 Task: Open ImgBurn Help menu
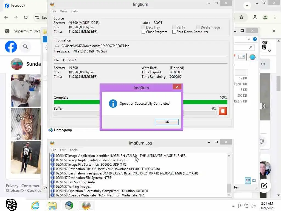click(74, 11)
